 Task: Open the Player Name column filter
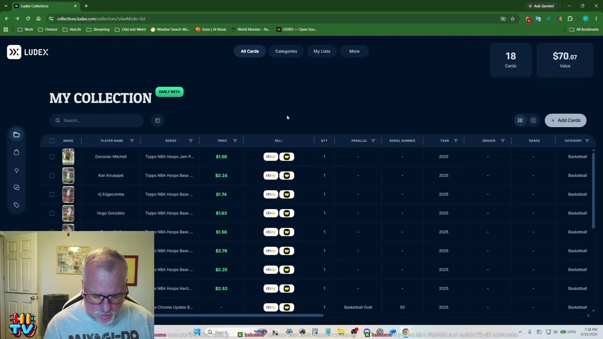click(x=132, y=141)
